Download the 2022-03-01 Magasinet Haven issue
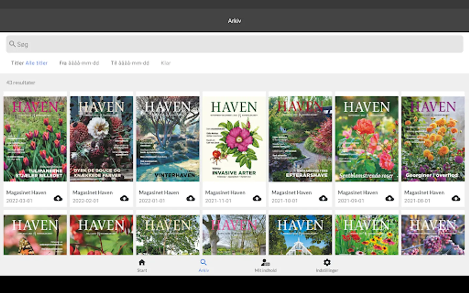The height and width of the screenshot is (293, 469). pyautogui.click(x=58, y=198)
